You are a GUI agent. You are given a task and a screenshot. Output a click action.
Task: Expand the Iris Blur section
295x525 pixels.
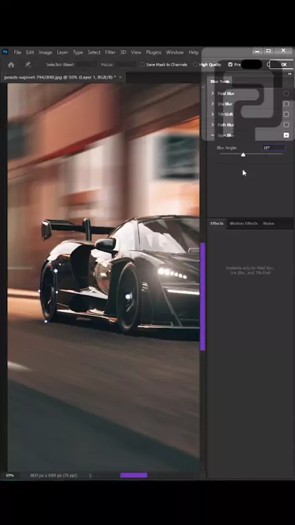213,104
